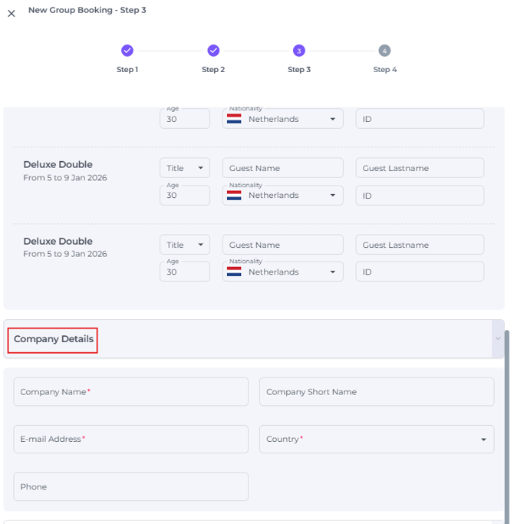
Task: Click the Company Details section header
Action: point(54,339)
